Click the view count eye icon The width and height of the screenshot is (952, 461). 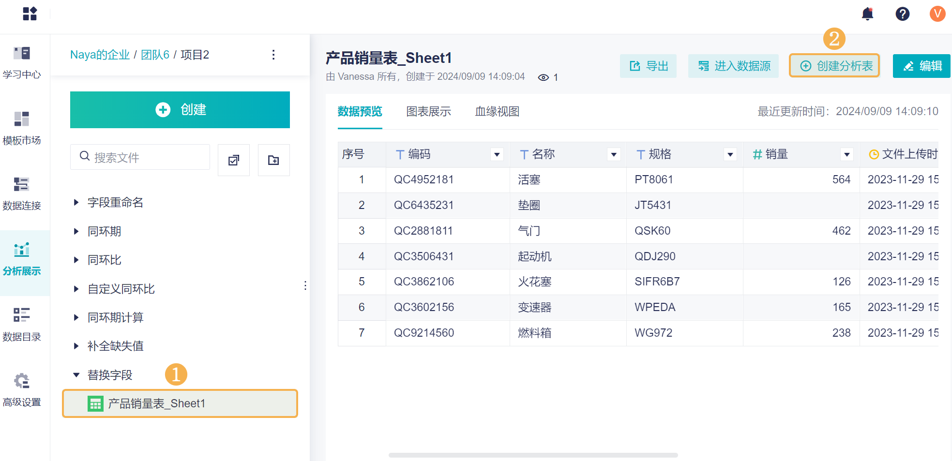543,77
